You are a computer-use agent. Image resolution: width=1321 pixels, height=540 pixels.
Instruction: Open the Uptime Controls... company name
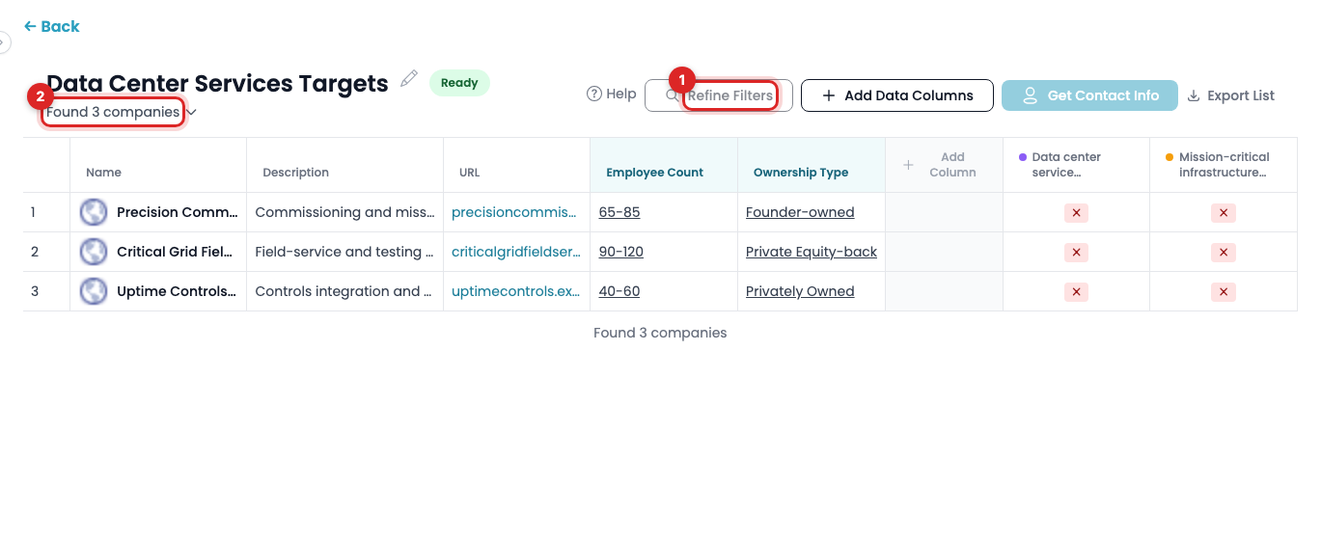pos(177,291)
